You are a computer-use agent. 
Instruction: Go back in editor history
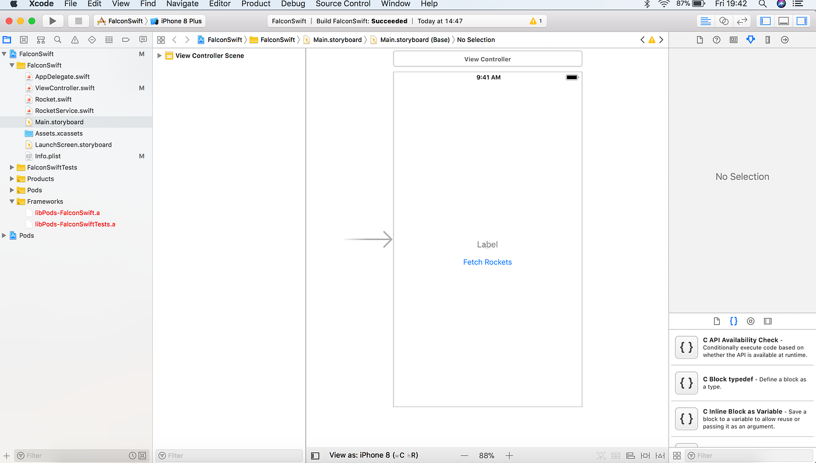[174, 40]
